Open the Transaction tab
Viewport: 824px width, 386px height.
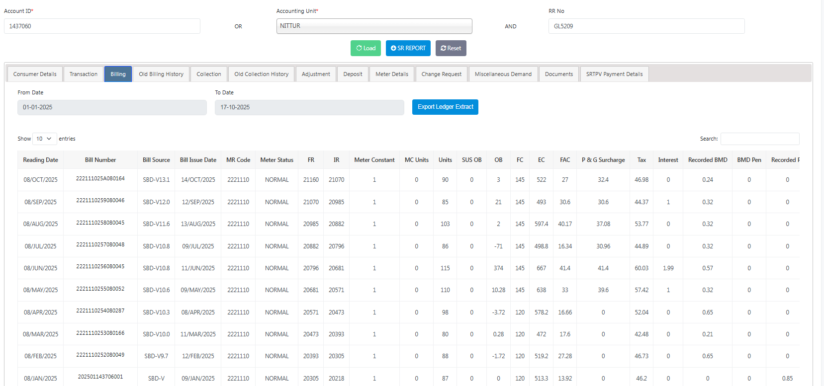pos(84,74)
